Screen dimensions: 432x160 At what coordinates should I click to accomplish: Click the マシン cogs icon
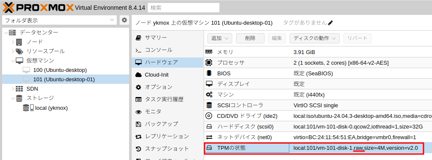(209, 95)
